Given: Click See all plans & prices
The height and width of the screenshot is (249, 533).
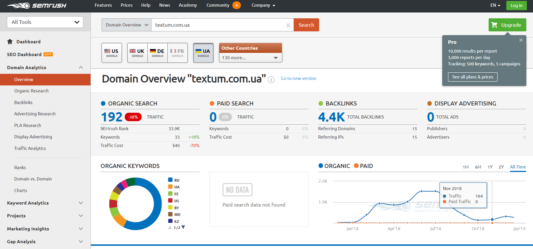Looking at the screenshot, I should 473,77.
